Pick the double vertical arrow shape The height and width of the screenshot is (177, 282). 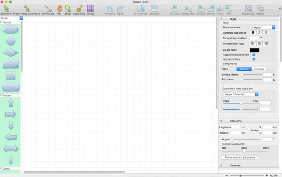tap(11, 160)
